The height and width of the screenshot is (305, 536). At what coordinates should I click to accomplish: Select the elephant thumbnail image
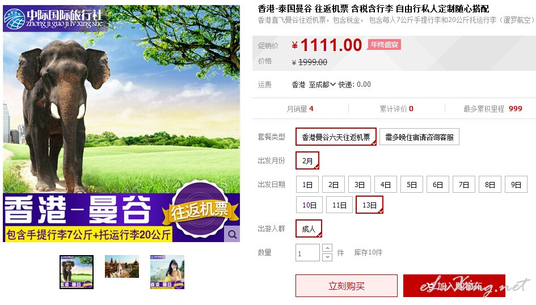77,272
